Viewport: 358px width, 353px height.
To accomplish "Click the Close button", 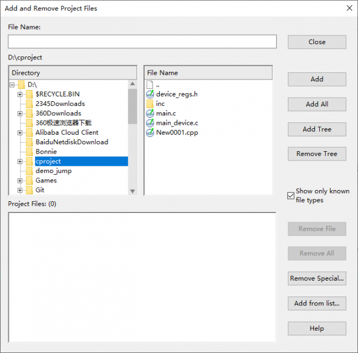I will (x=317, y=42).
